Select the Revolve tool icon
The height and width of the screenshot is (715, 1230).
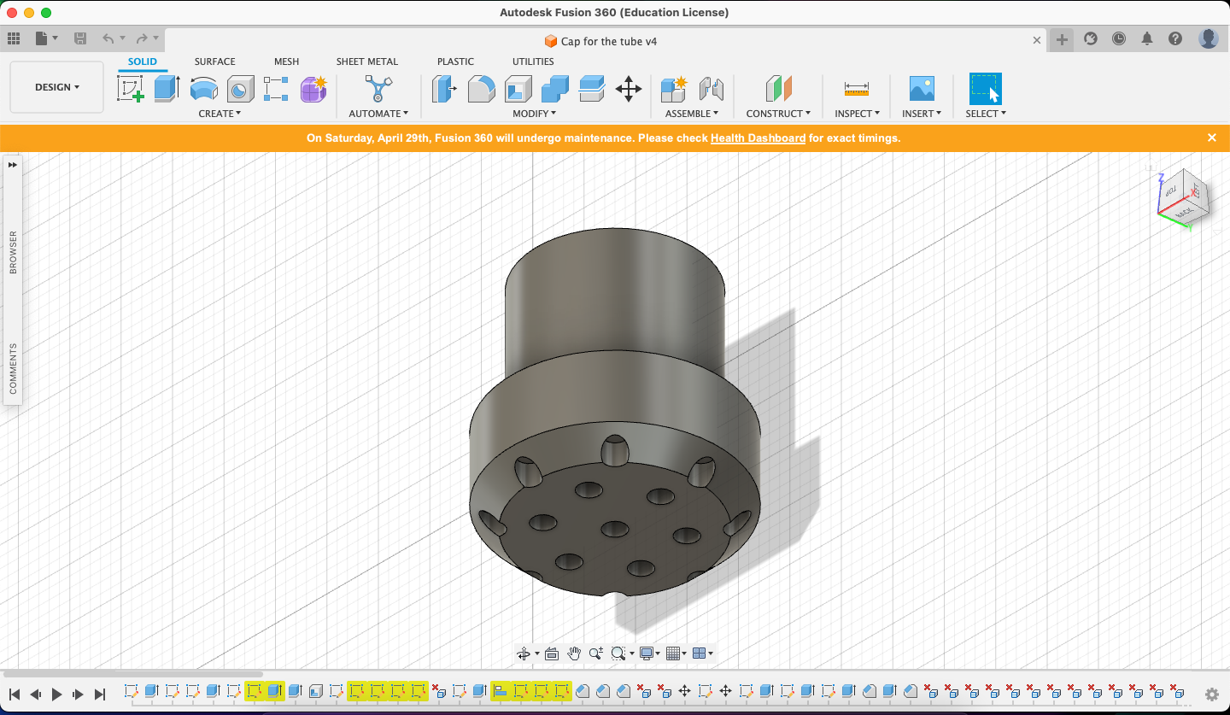point(204,89)
